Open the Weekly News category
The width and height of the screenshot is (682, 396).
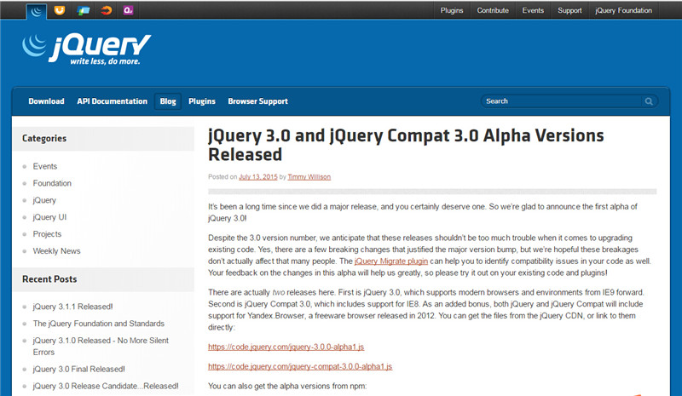(56, 251)
